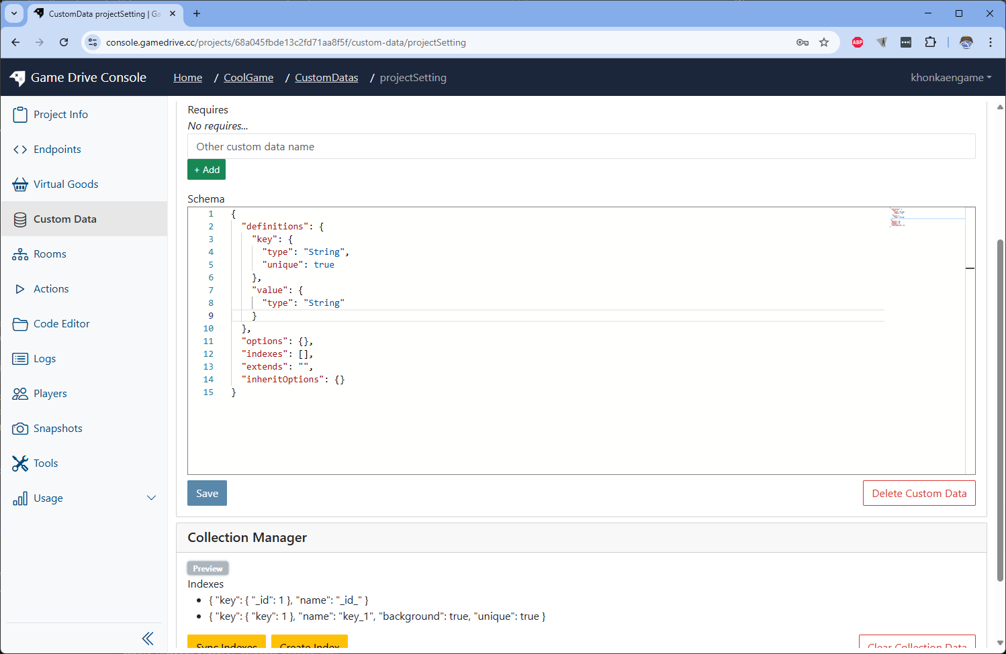This screenshot has height=654, width=1006.
Task: View the Logs panel
Action: (45, 358)
